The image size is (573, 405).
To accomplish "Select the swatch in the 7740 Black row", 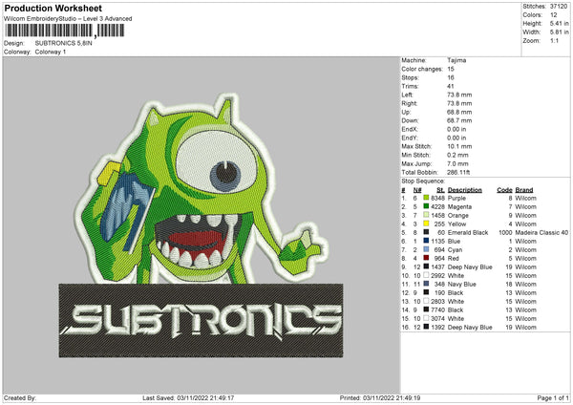I will (426, 309).
